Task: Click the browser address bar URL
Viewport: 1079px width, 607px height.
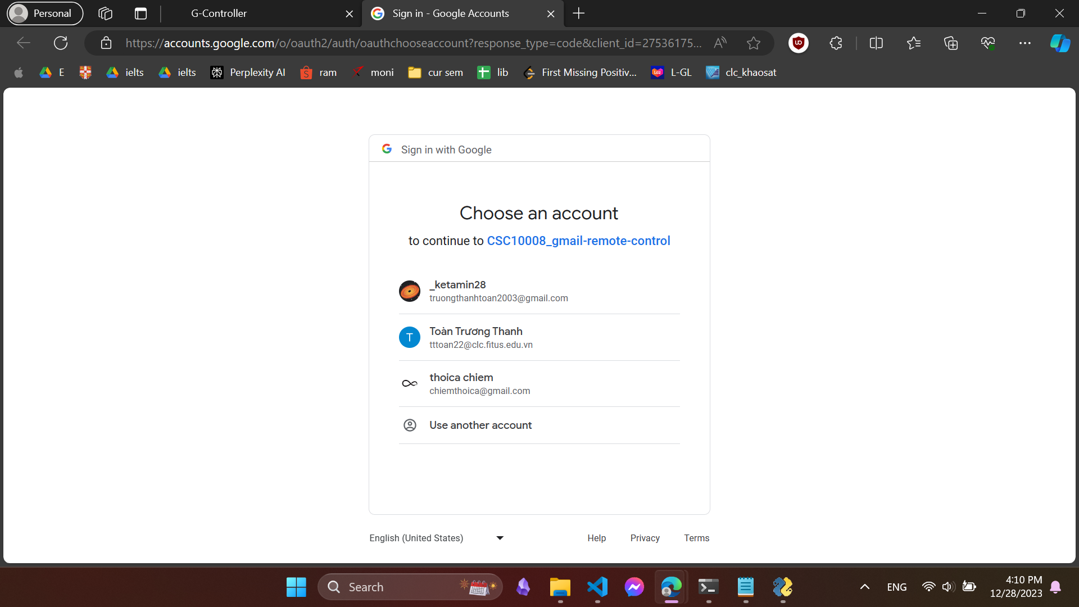Action: click(413, 43)
